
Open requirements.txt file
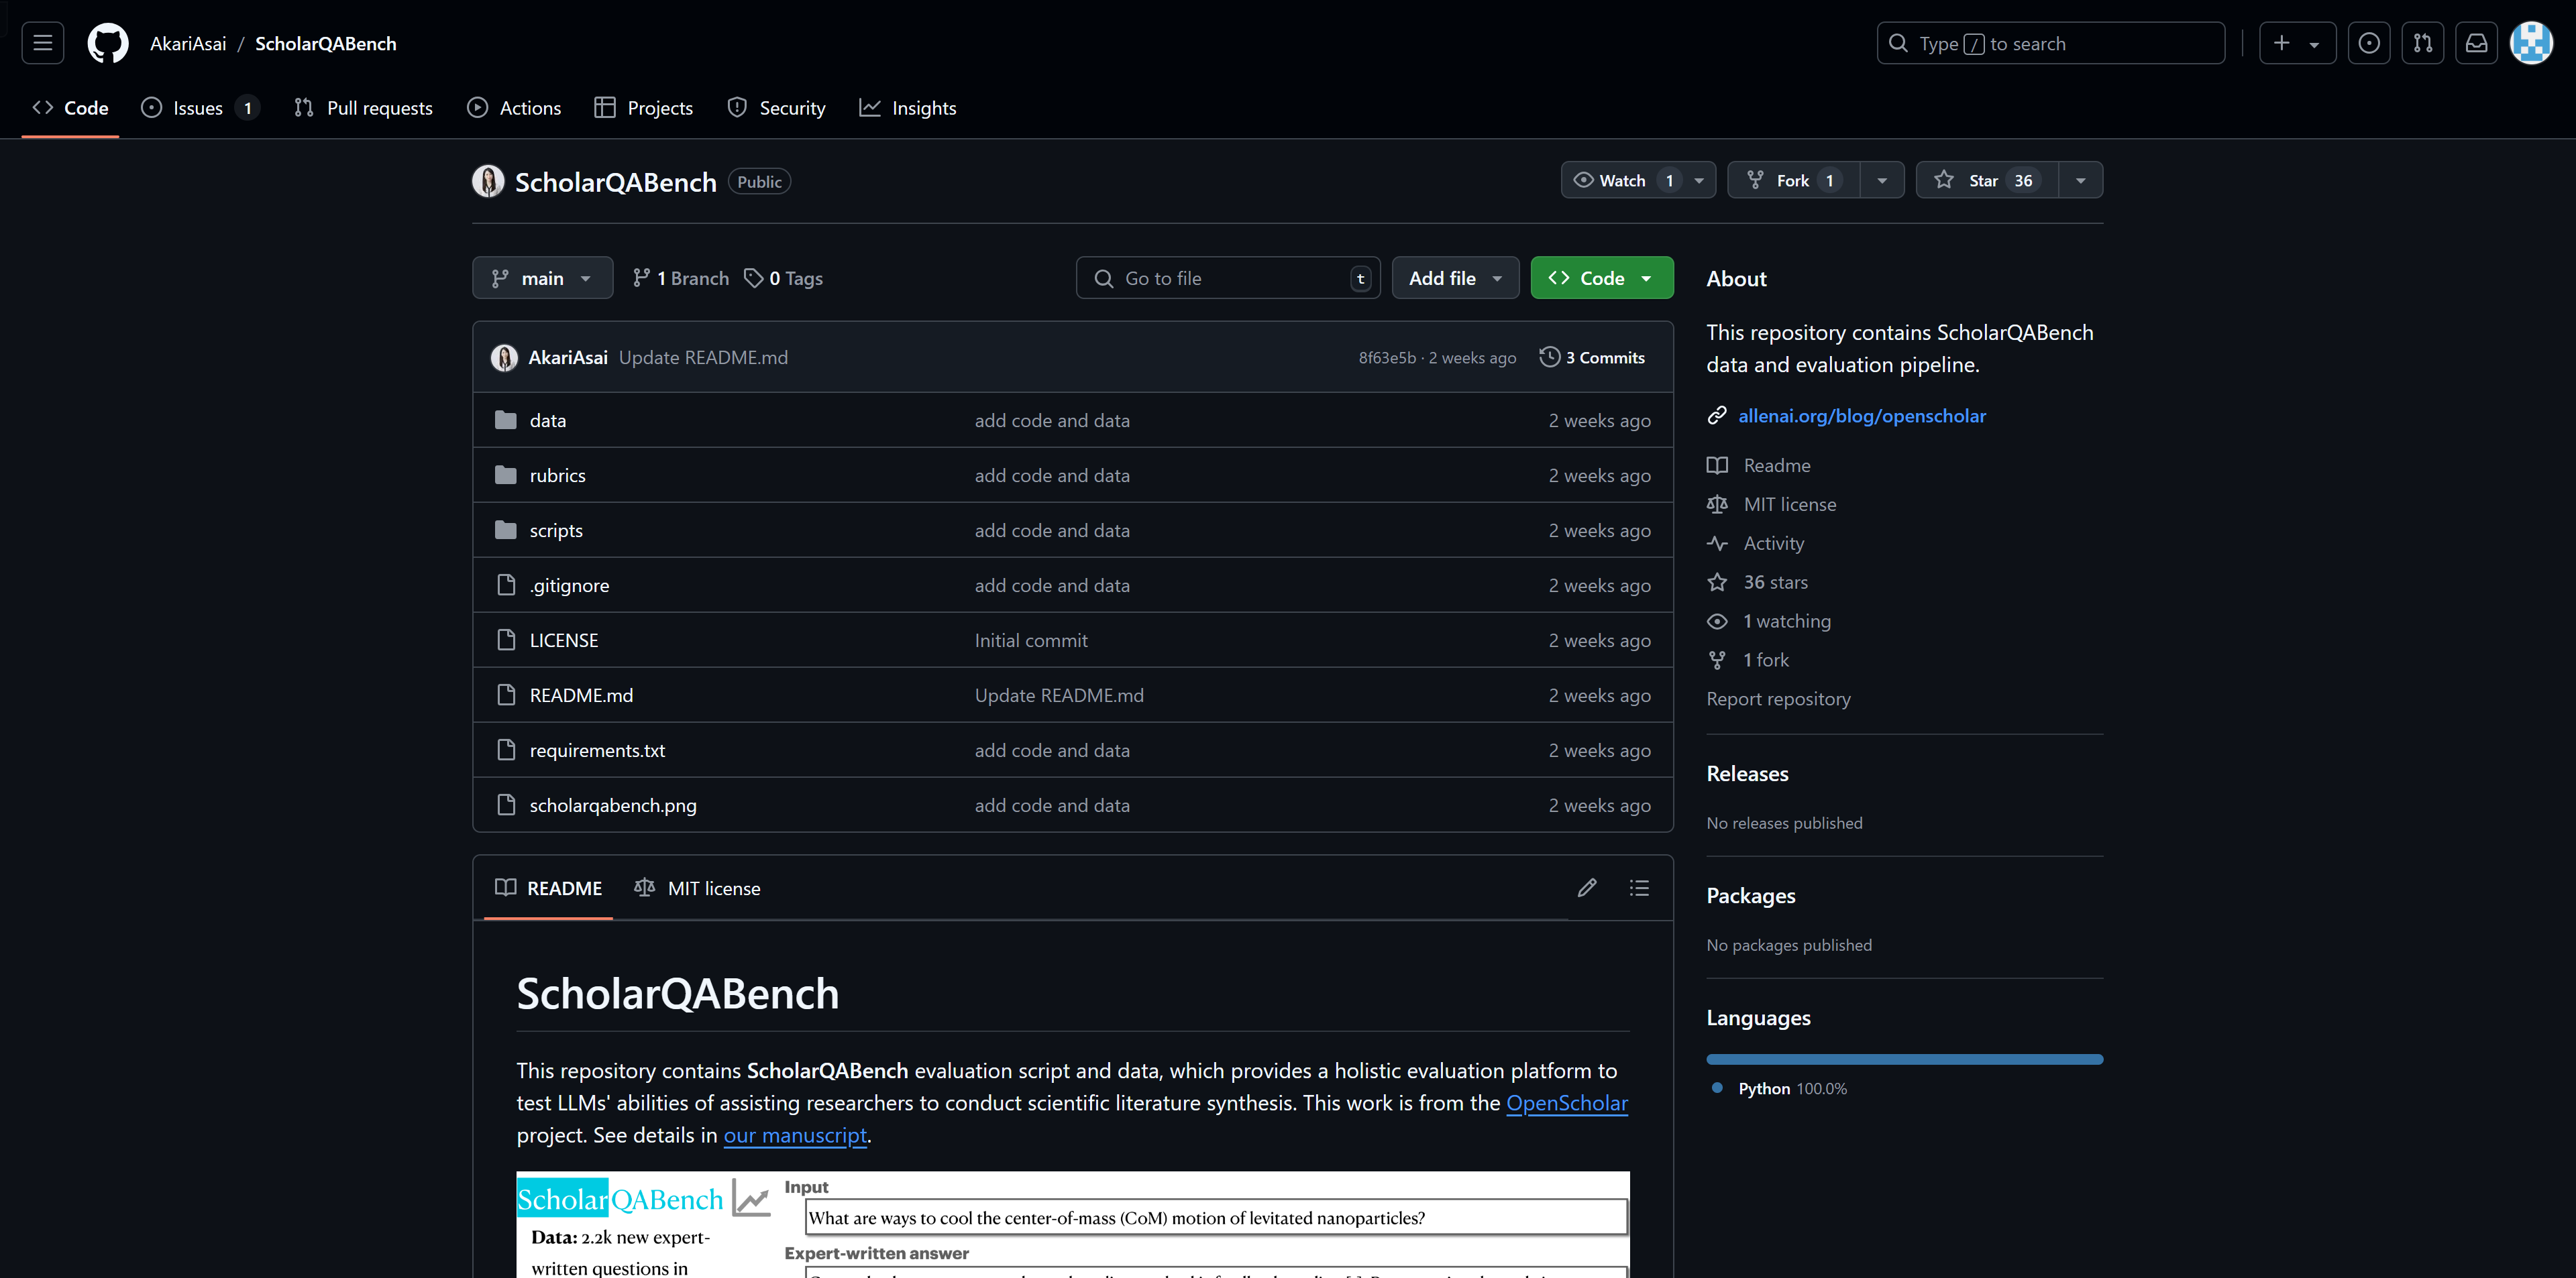point(597,750)
